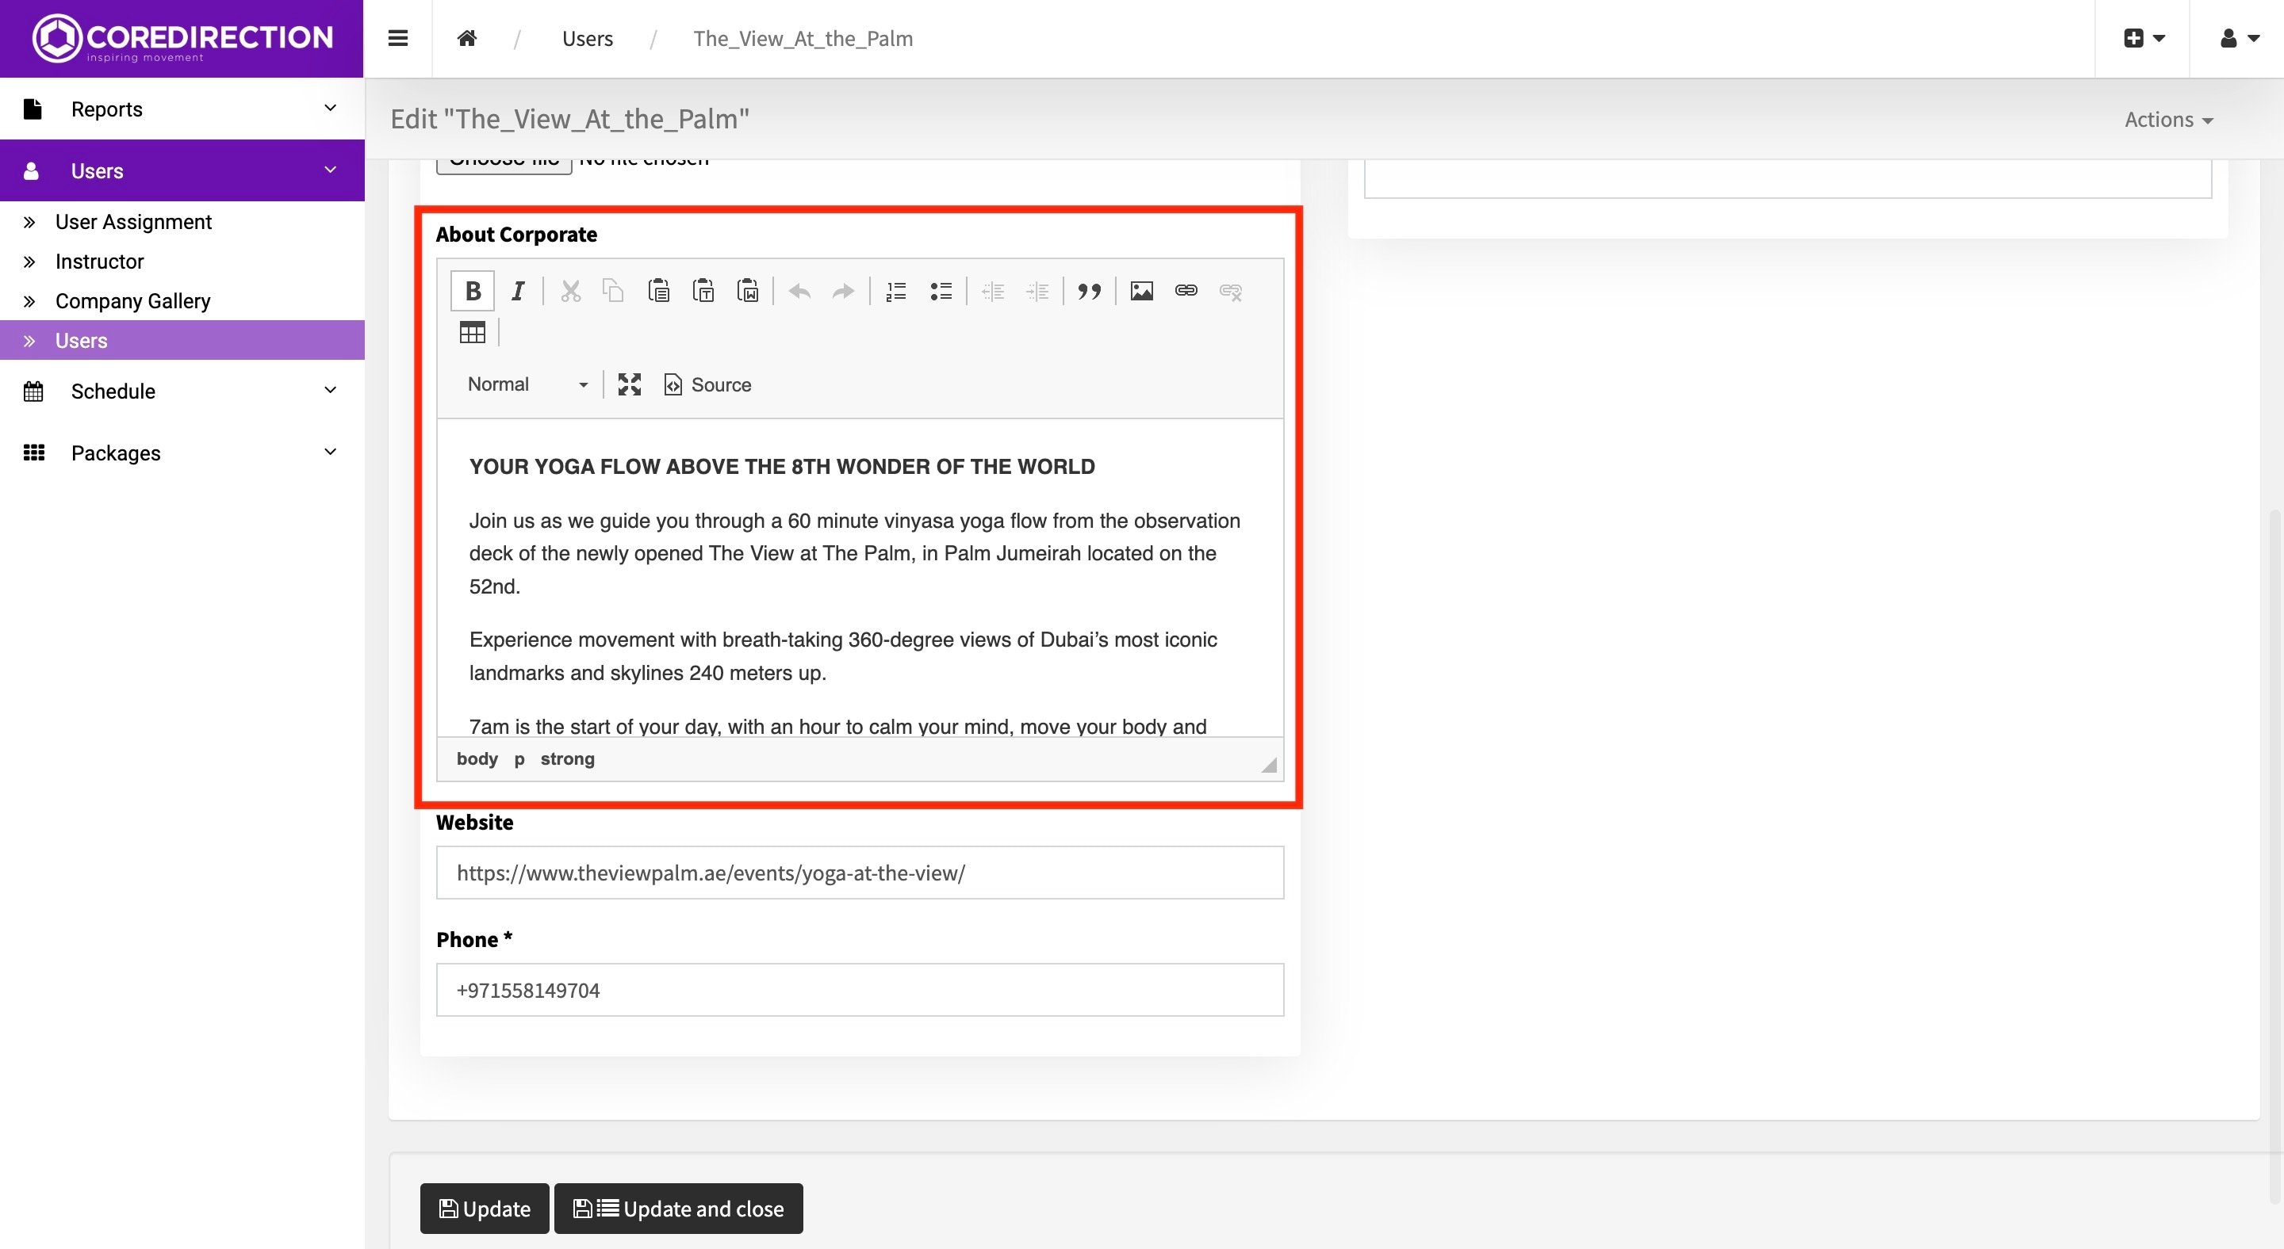
Task: Expand the Schedule sidebar menu
Action: pos(182,391)
